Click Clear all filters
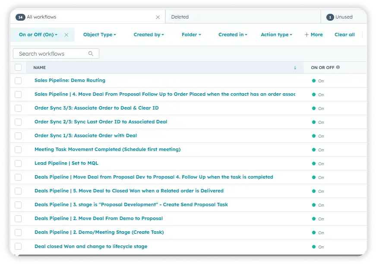This screenshot has height=264, width=376. [344, 35]
